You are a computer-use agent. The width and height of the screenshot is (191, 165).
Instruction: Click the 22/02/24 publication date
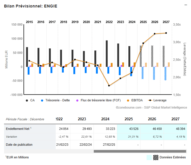85,145
